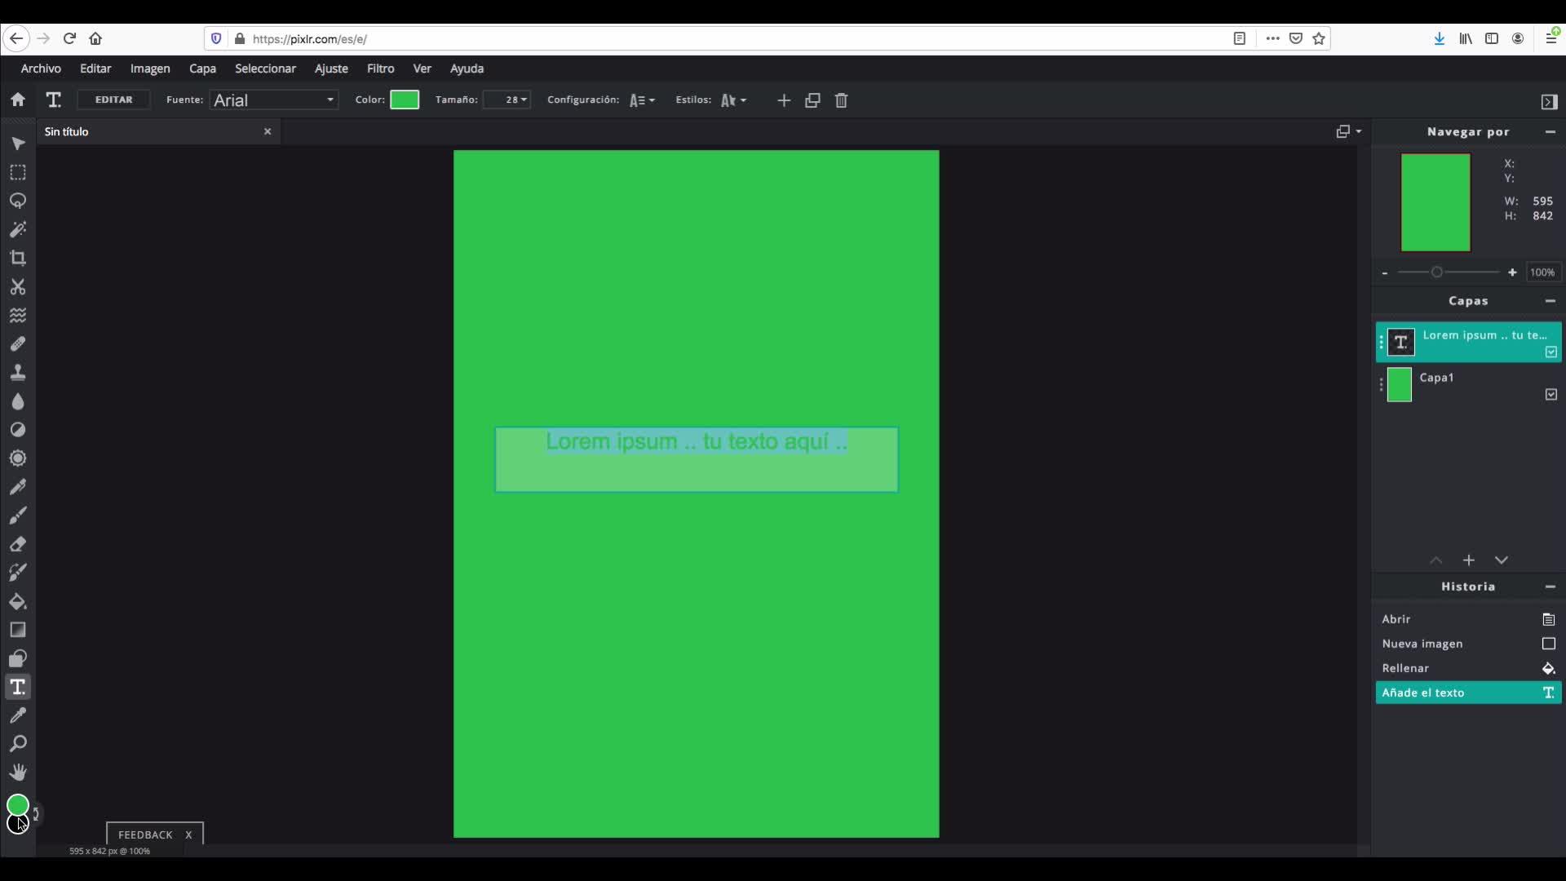
Task: Click the navigator preview thumbnail
Action: pos(1435,202)
